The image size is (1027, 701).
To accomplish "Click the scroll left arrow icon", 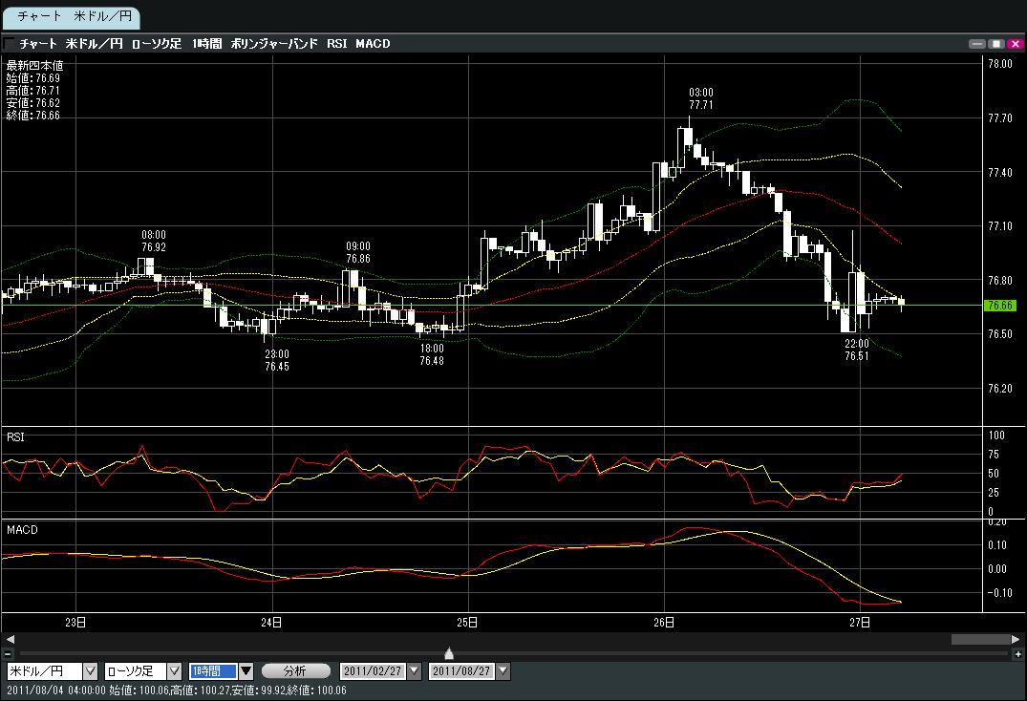I will [x=8, y=639].
